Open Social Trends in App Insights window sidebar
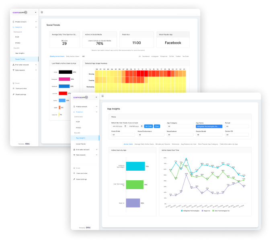Screen dimensions: 271x242 pyautogui.click(x=81, y=144)
